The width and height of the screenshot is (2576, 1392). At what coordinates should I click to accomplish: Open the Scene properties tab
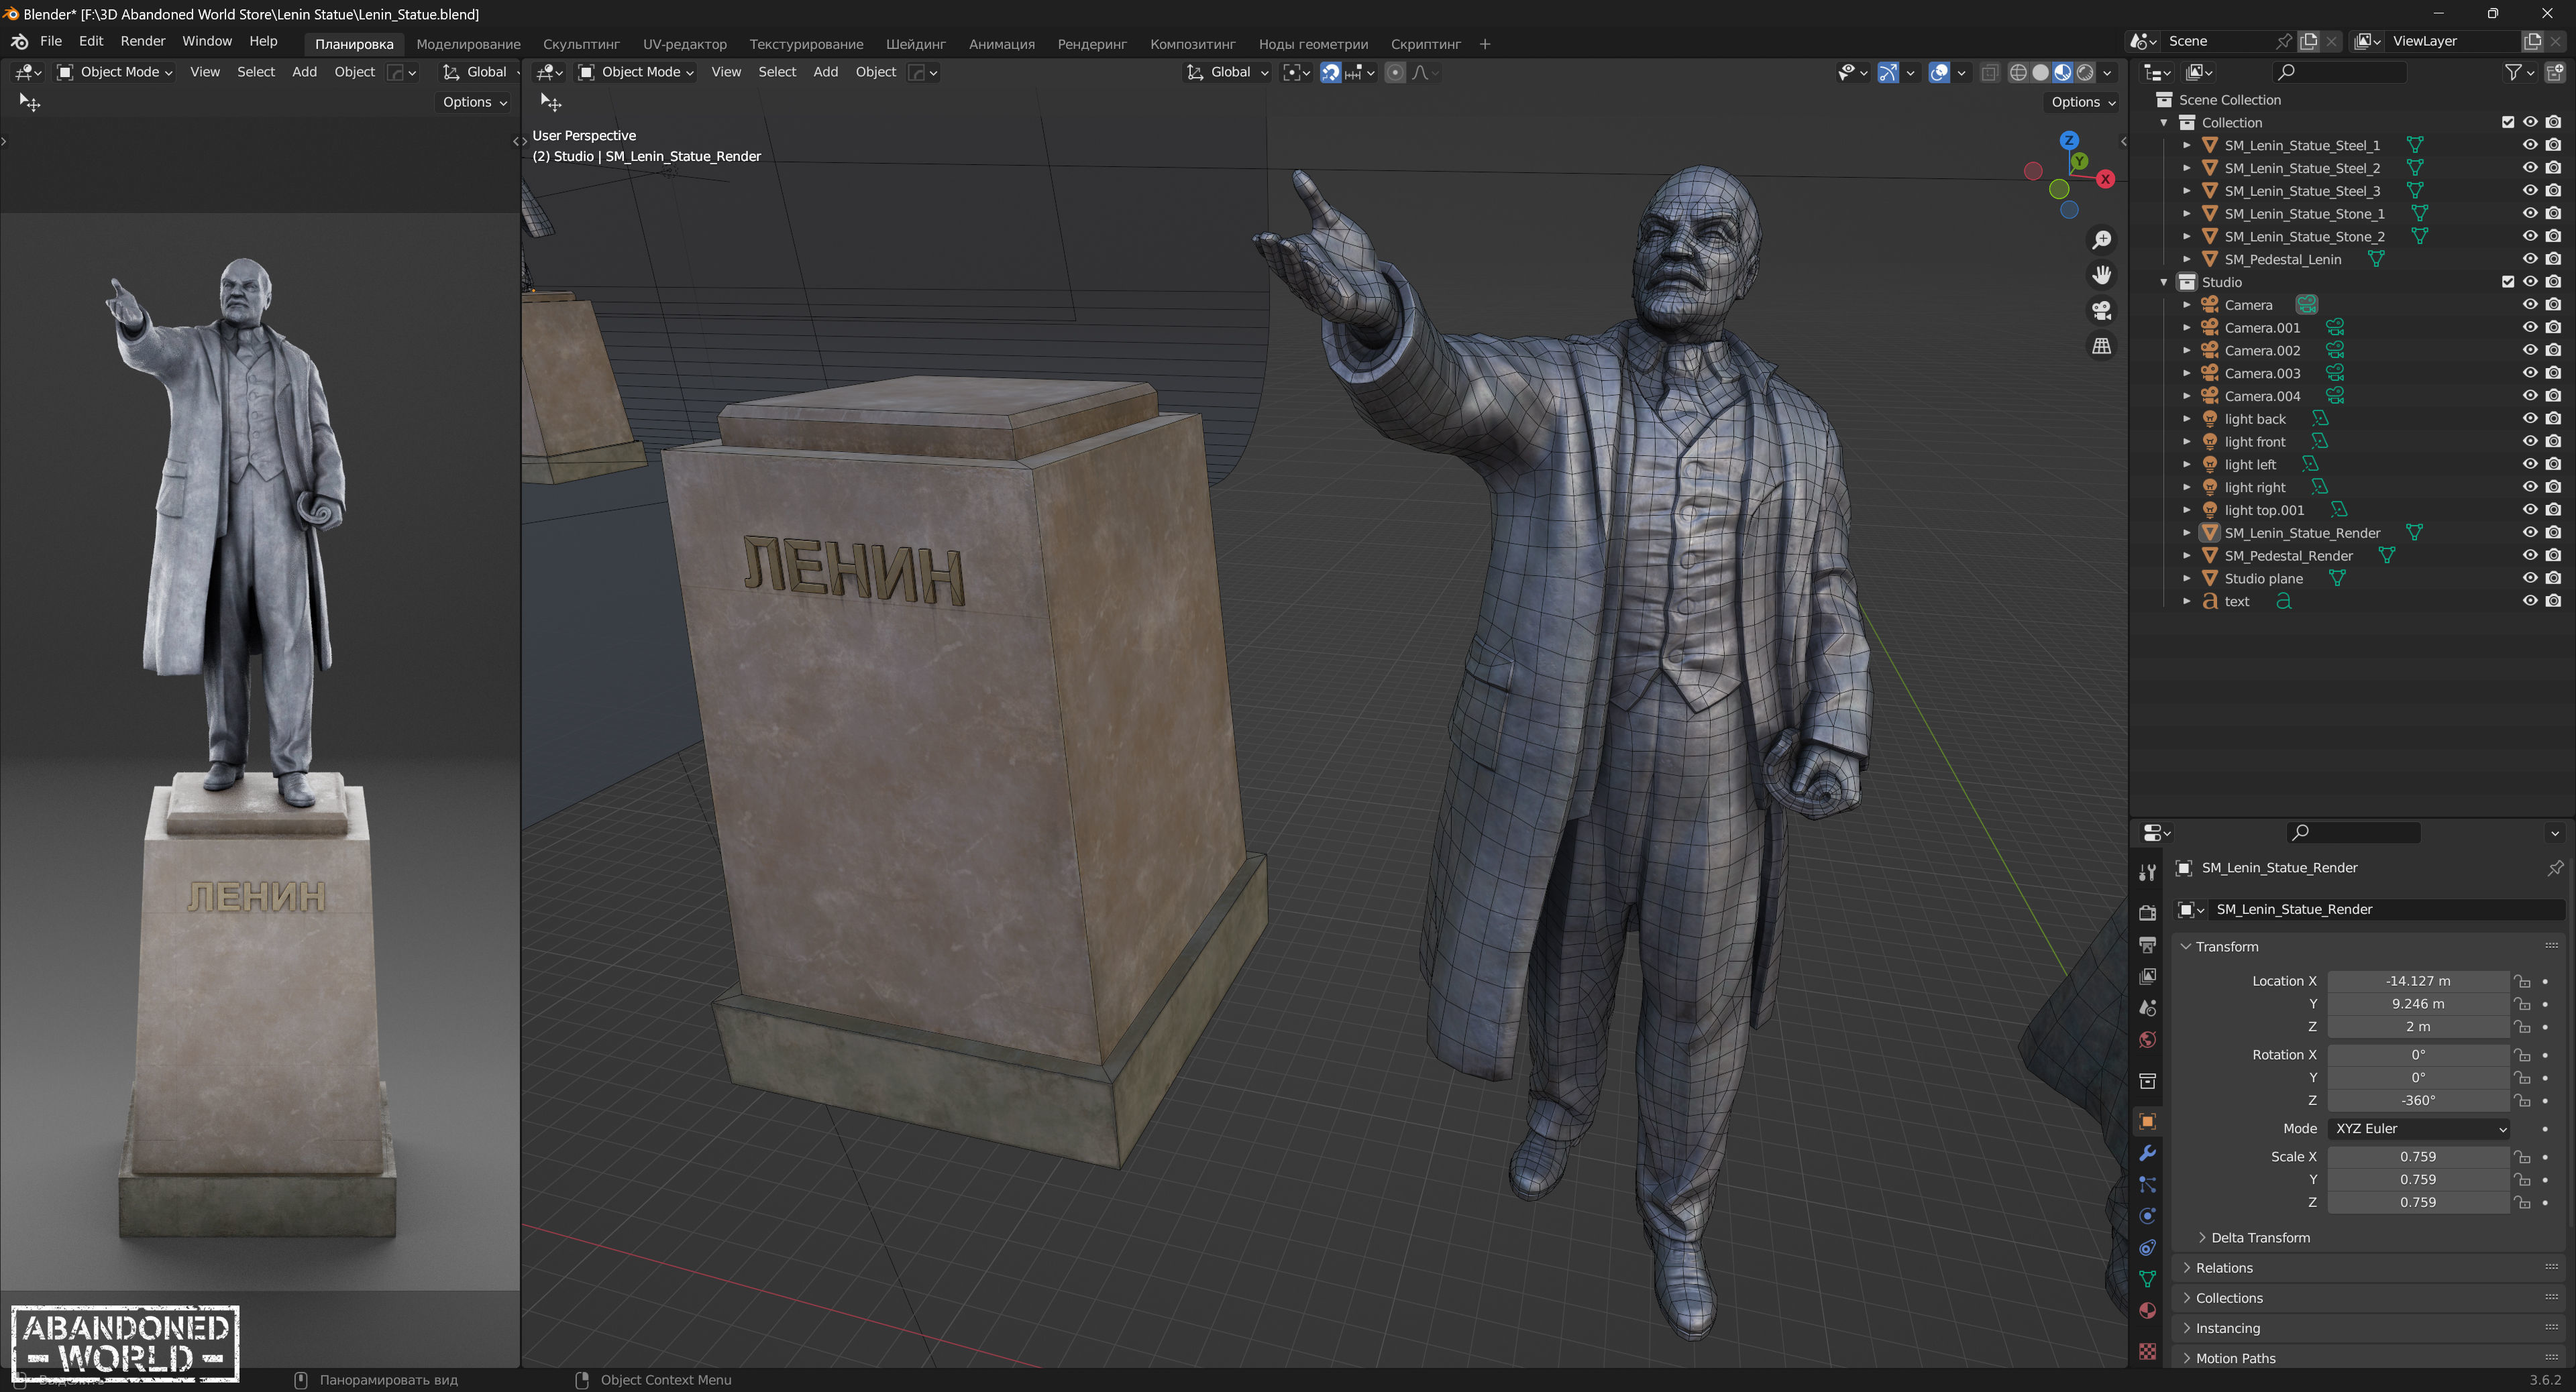2147,1007
